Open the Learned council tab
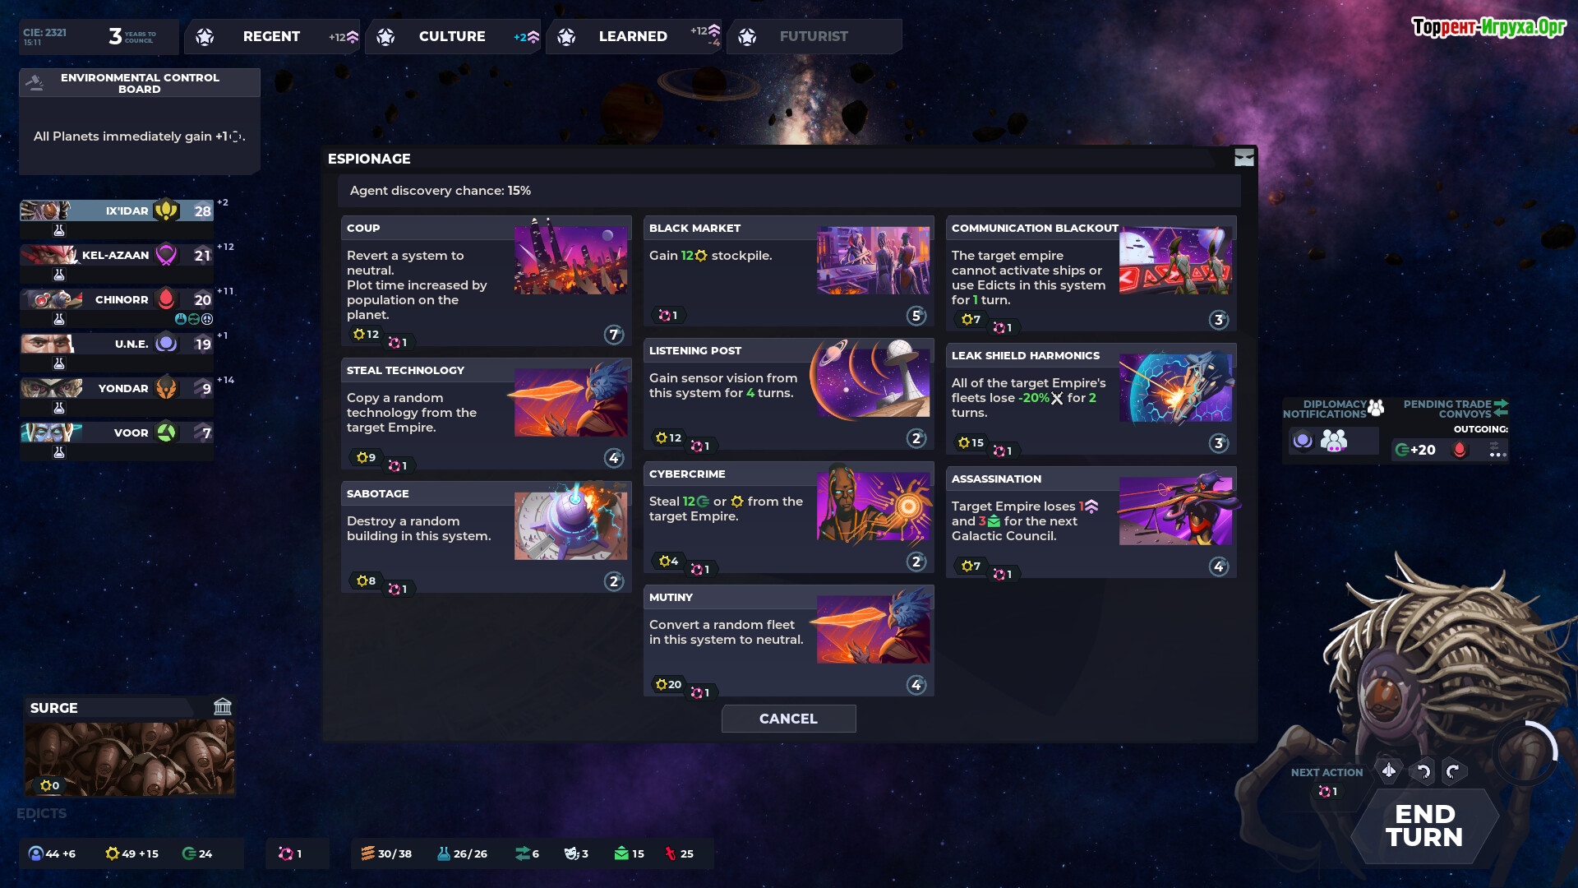This screenshot has width=1578, height=888. (633, 36)
